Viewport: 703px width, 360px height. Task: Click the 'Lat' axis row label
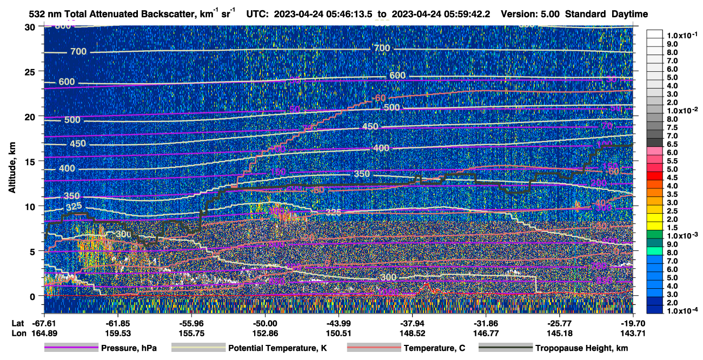pos(17,323)
